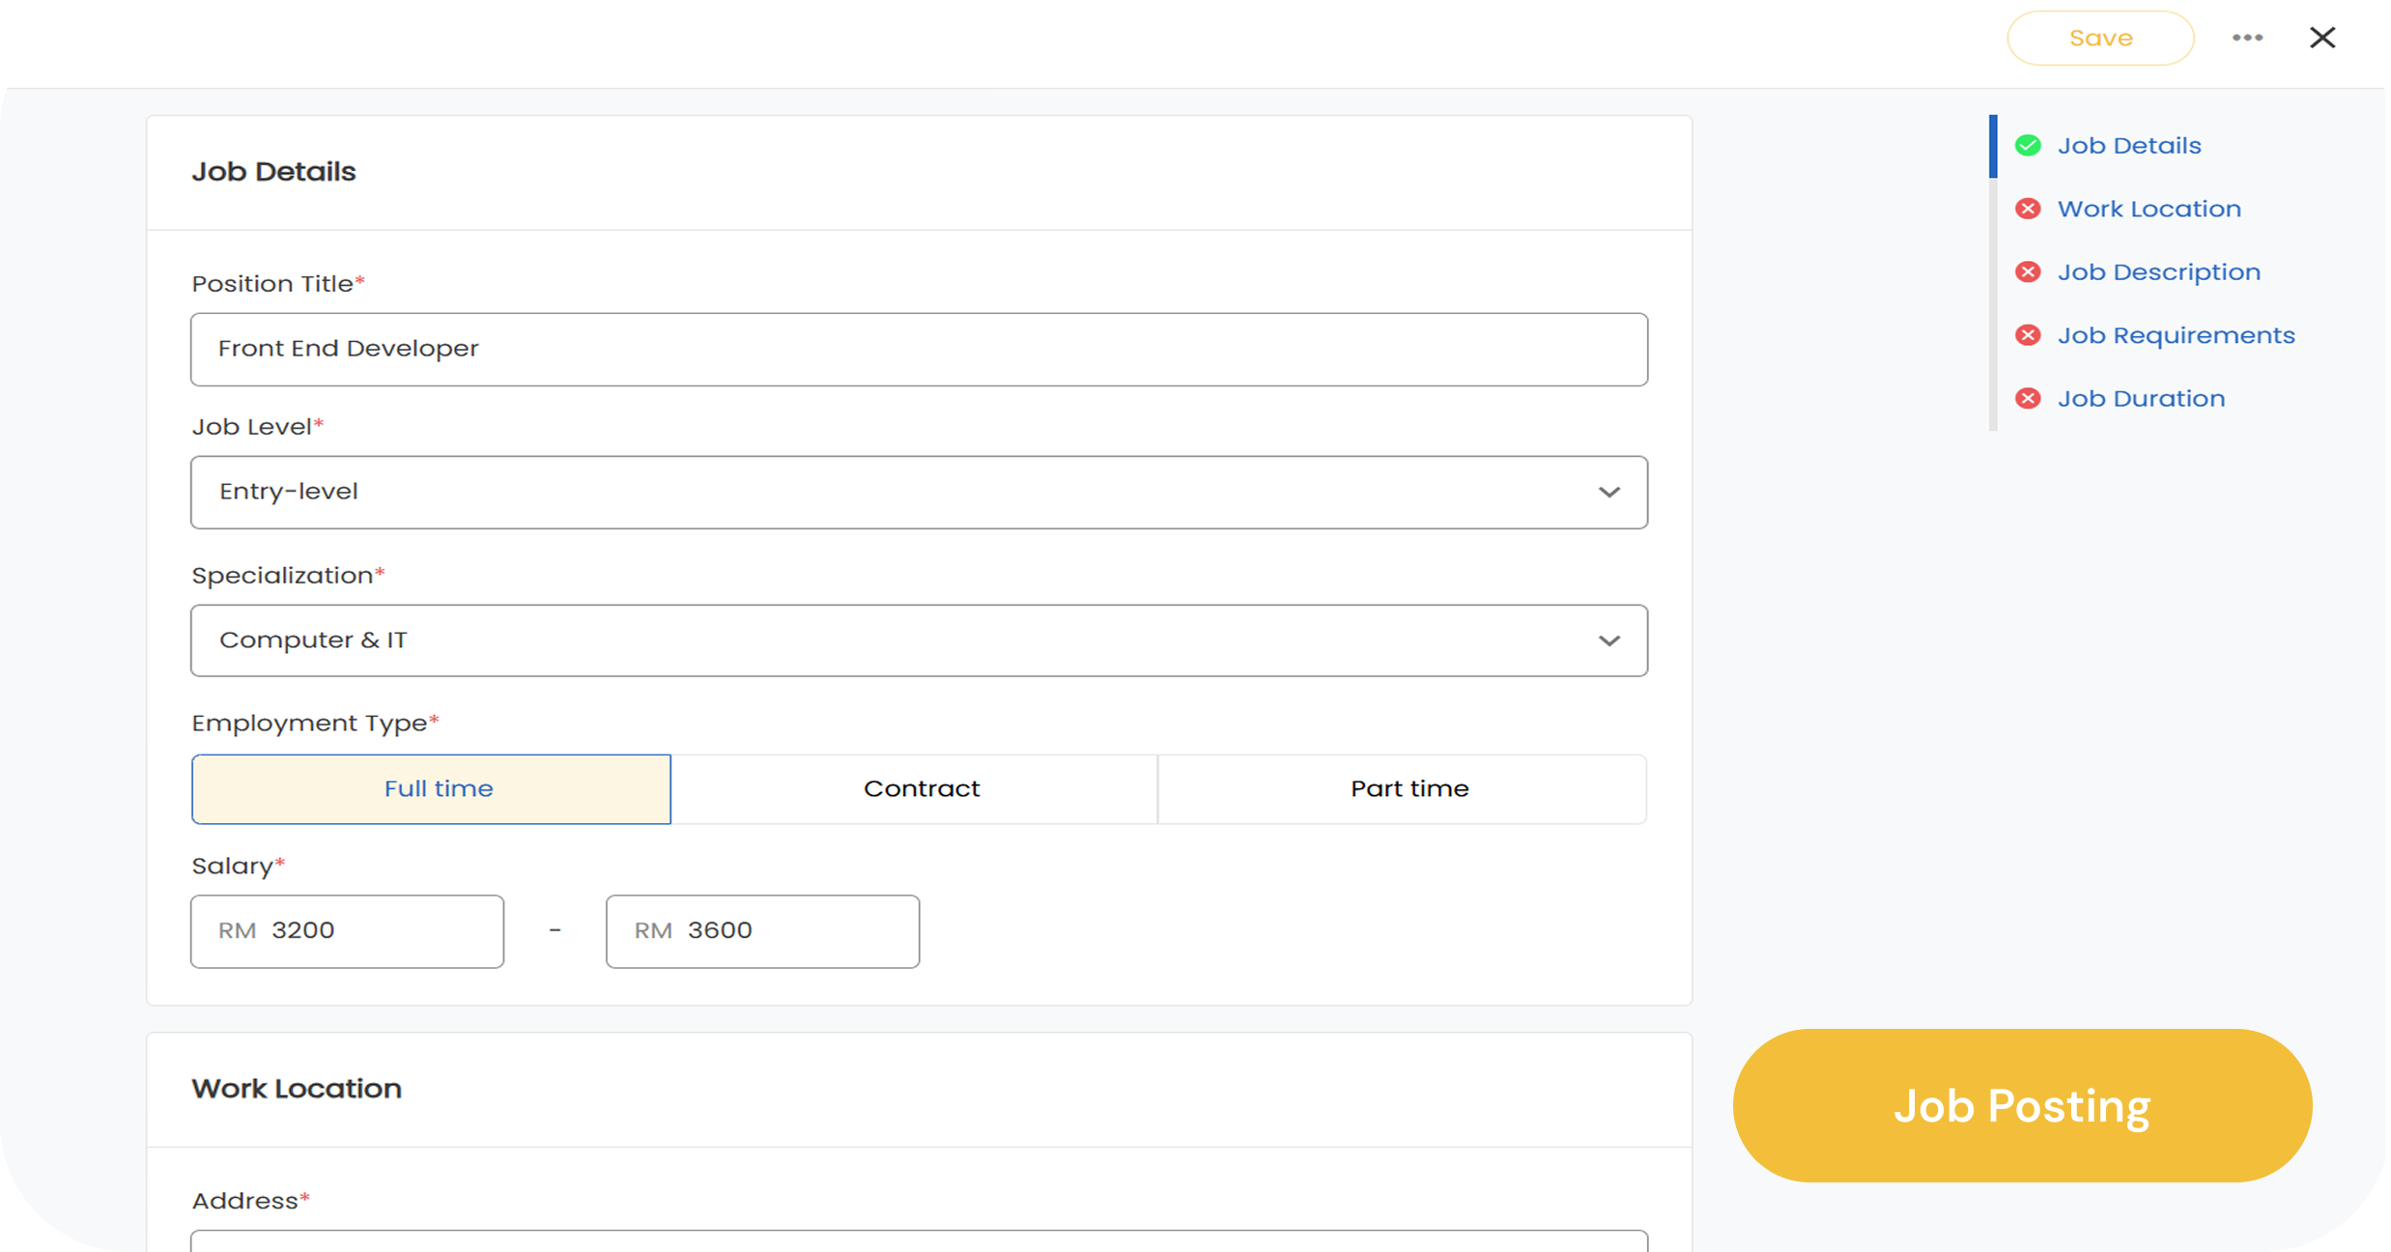Image resolution: width=2391 pixels, height=1252 pixels.
Task: Go to Job Requirements in sidebar
Action: tap(2176, 335)
